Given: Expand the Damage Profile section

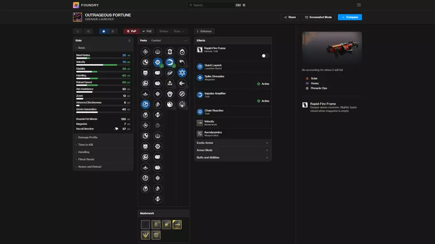Looking at the screenshot, I should pos(103,137).
